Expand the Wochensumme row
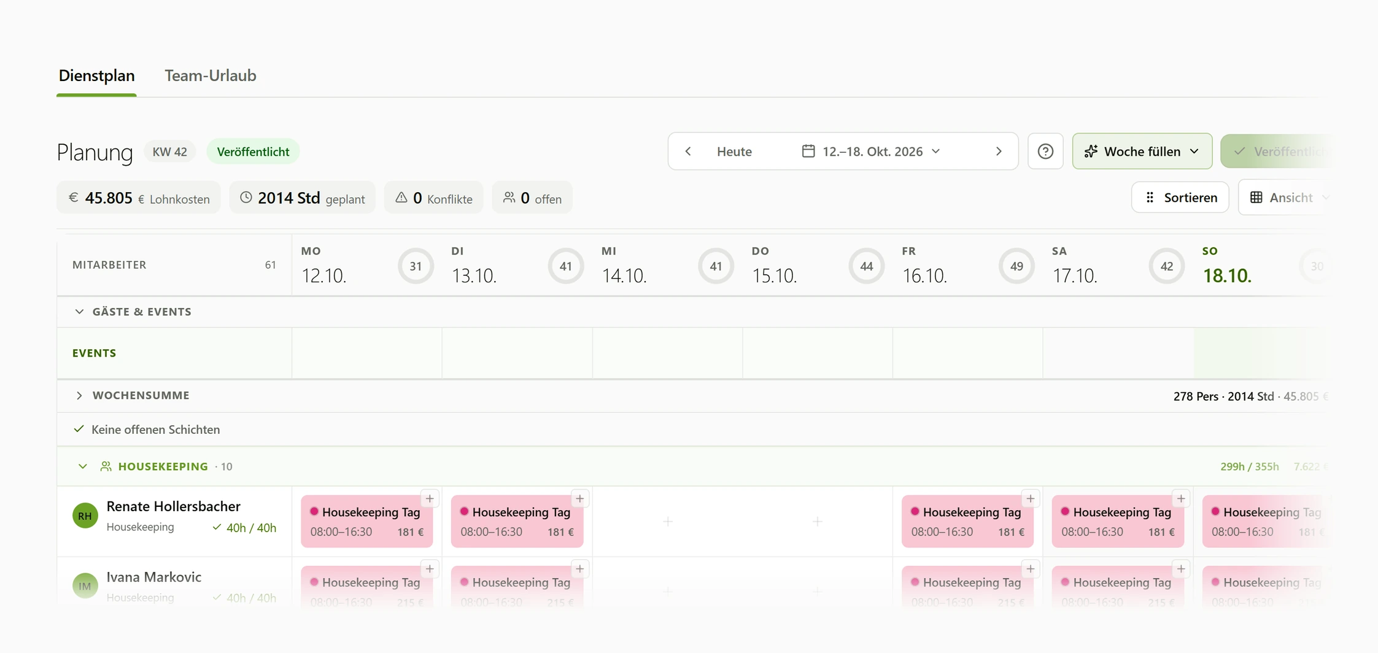 79,396
